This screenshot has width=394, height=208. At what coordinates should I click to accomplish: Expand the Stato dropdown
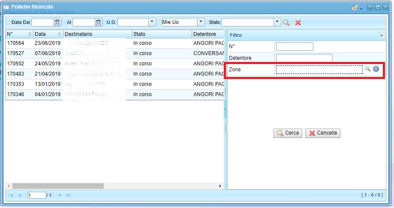coord(277,22)
